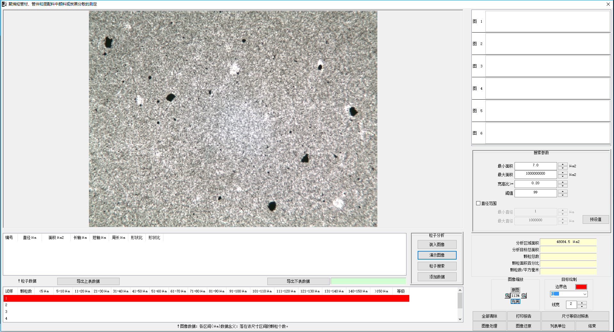Enable the 直径范围 checkbox
The height and width of the screenshot is (332, 614).
pyautogui.click(x=478, y=203)
